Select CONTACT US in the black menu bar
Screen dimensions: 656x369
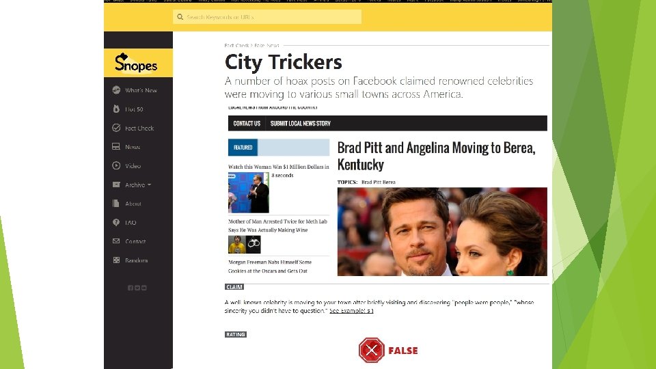click(x=247, y=124)
